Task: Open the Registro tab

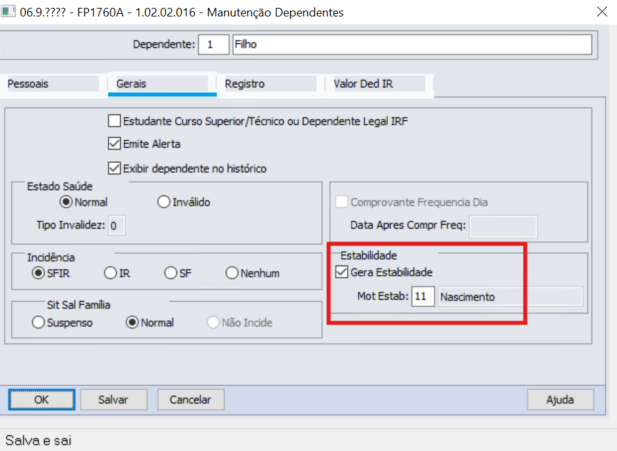Action: [x=271, y=84]
